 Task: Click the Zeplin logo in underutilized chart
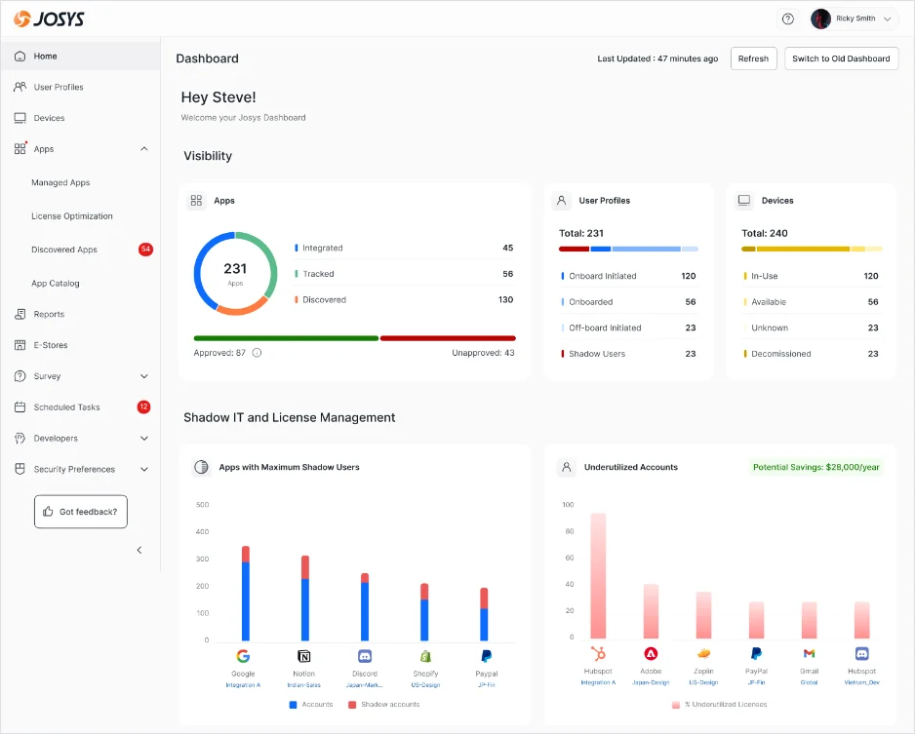pos(703,653)
